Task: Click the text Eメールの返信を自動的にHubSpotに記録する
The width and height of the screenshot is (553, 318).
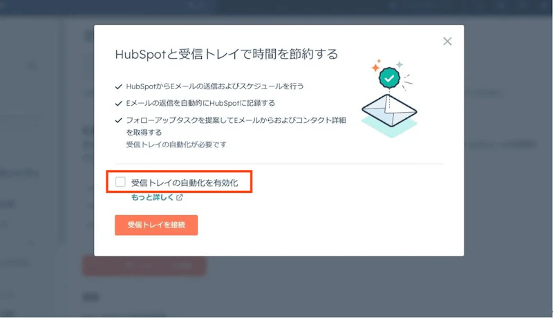Action: [200, 103]
